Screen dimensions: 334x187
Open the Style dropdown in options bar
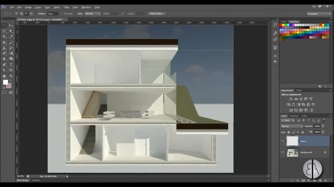pyautogui.click(x=92, y=14)
